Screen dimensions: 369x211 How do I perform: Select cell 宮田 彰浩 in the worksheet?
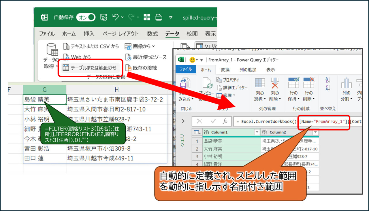pyautogui.click(x=45, y=148)
